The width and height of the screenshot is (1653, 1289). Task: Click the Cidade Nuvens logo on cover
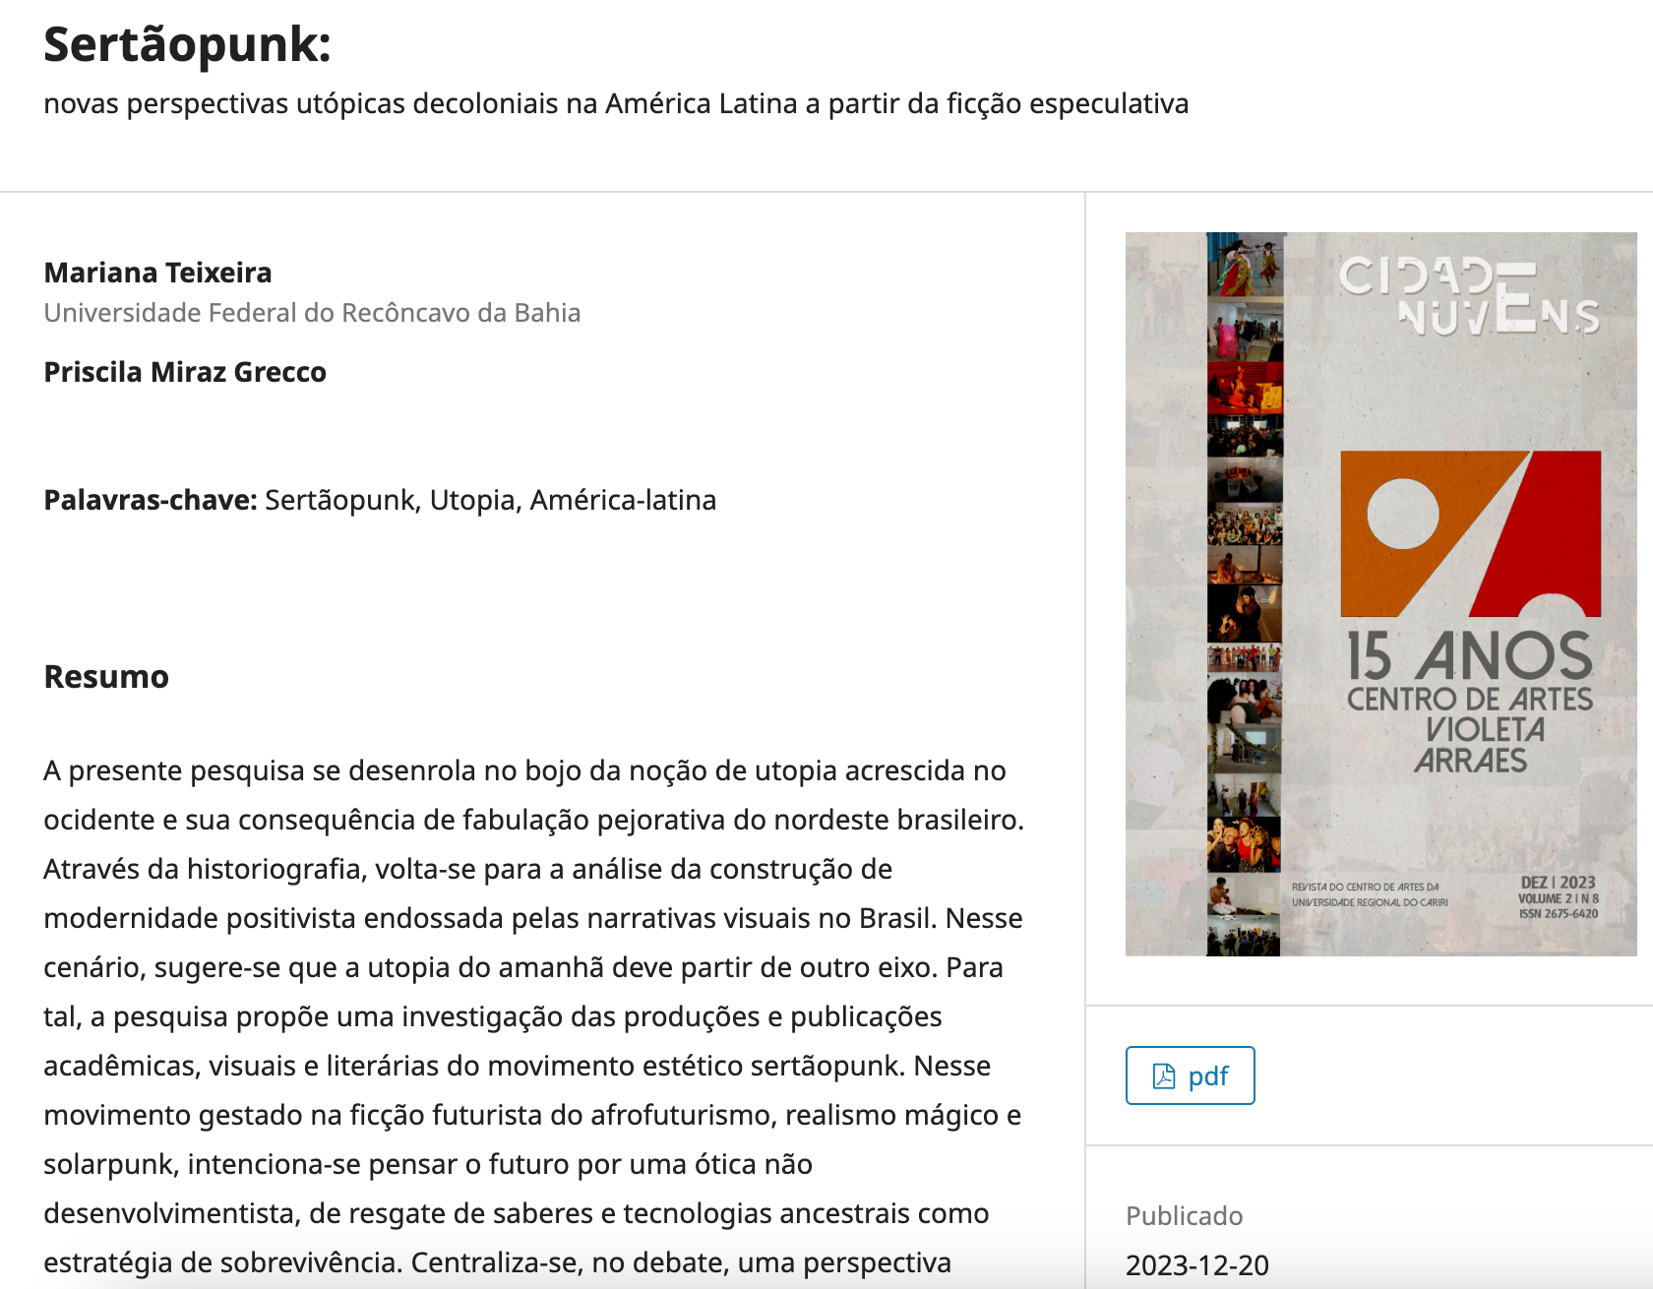click(x=1469, y=295)
